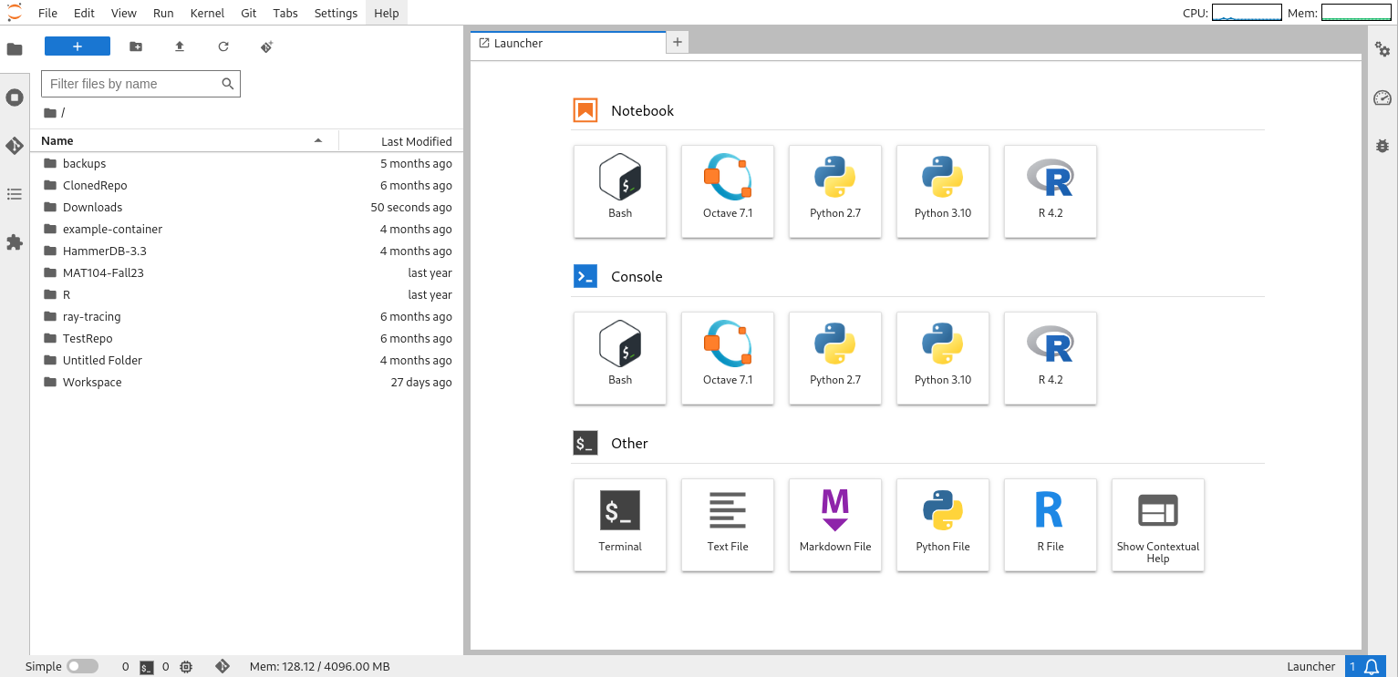
Task: Open the Settings menu
Action: (x=336, y=13)
